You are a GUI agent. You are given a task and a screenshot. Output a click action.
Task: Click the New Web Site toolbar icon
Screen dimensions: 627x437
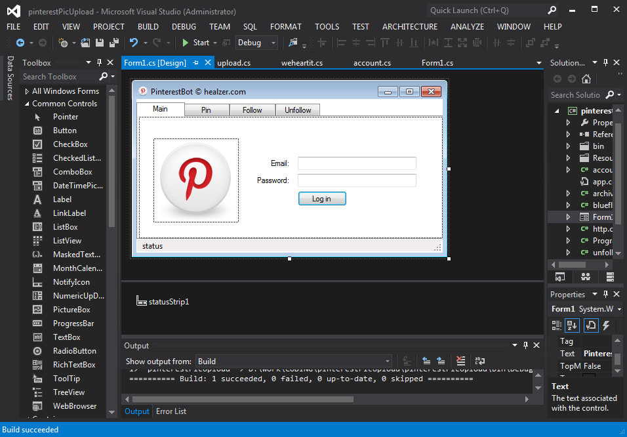tap(63, 43)
